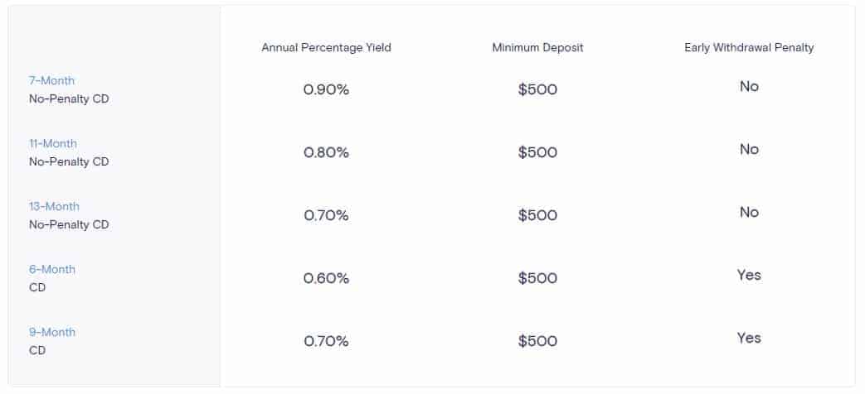Click the 9-Month CD's 0.70% yield
The height and width of the screenshot is (394, 865).
(326, 341)
